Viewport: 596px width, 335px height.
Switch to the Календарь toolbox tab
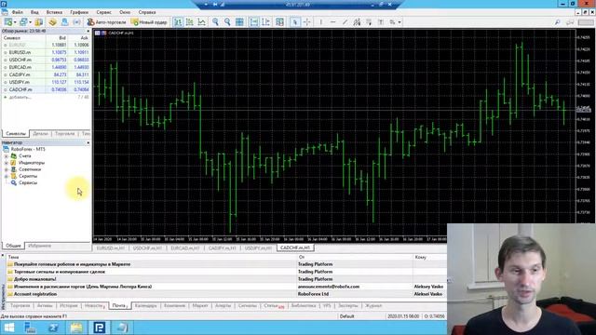[145, 306]
